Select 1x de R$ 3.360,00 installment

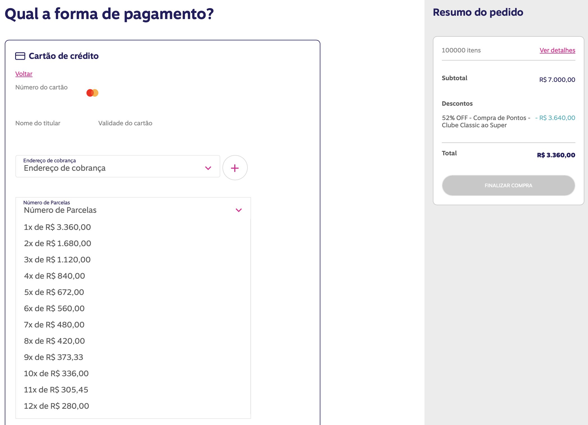[x=133, y=227]
